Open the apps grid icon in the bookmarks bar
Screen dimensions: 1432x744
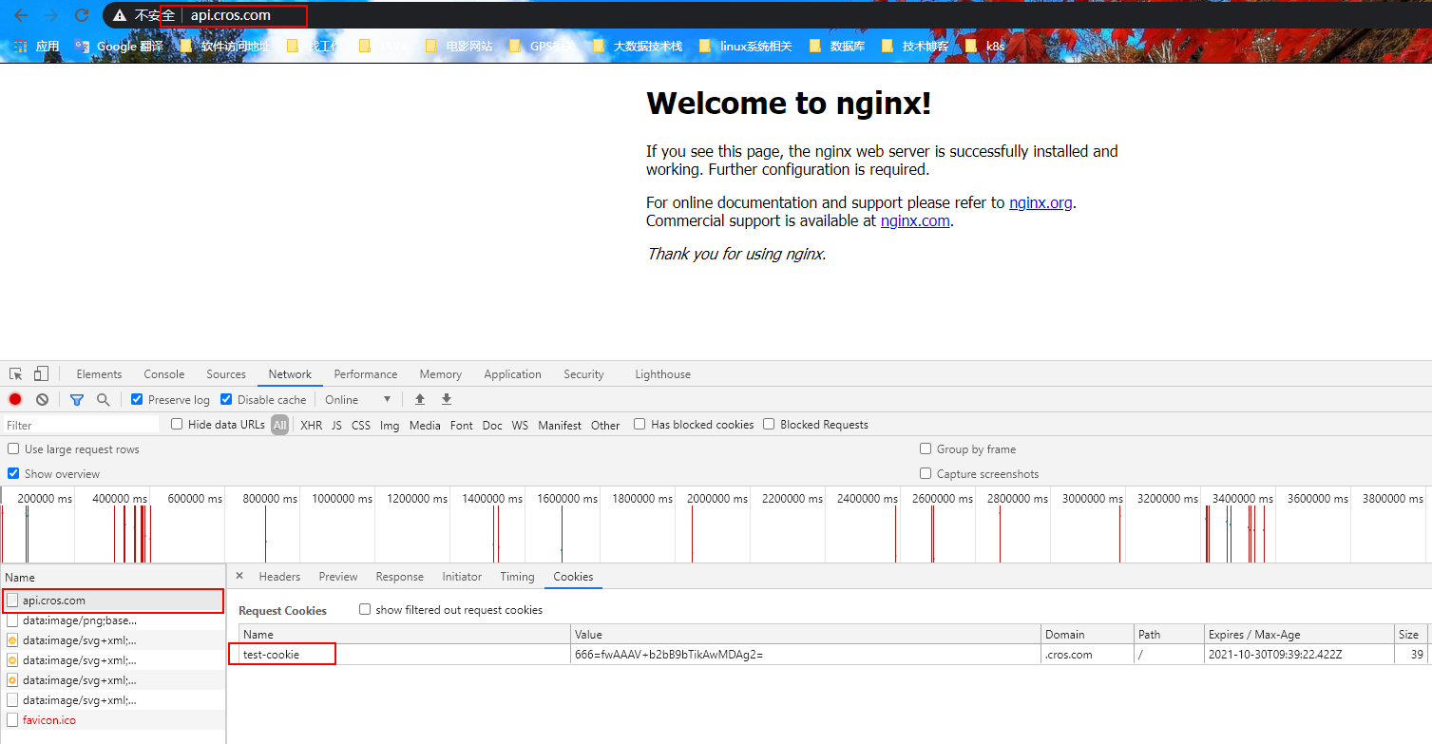[20, 46]
